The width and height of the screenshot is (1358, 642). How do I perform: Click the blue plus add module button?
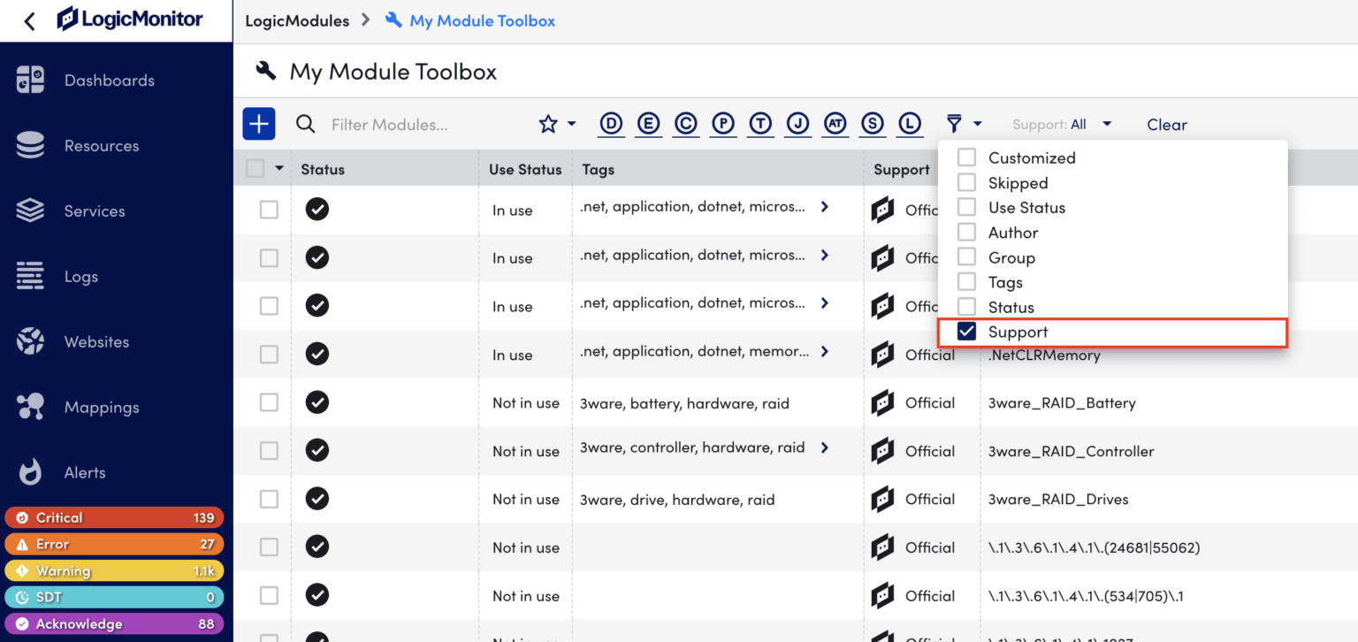point(259,124)
